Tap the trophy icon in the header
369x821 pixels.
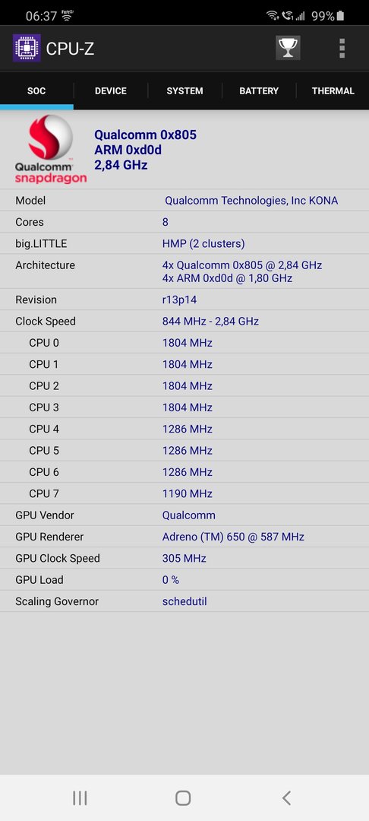click(288, 48)
